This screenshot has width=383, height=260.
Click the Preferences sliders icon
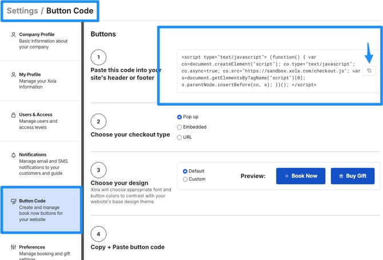tap(14, 247)
